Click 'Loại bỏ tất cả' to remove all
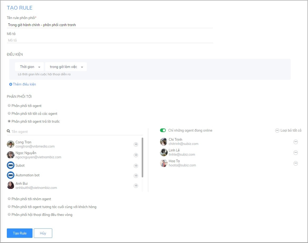308x243 pixels. pos(288,131)
